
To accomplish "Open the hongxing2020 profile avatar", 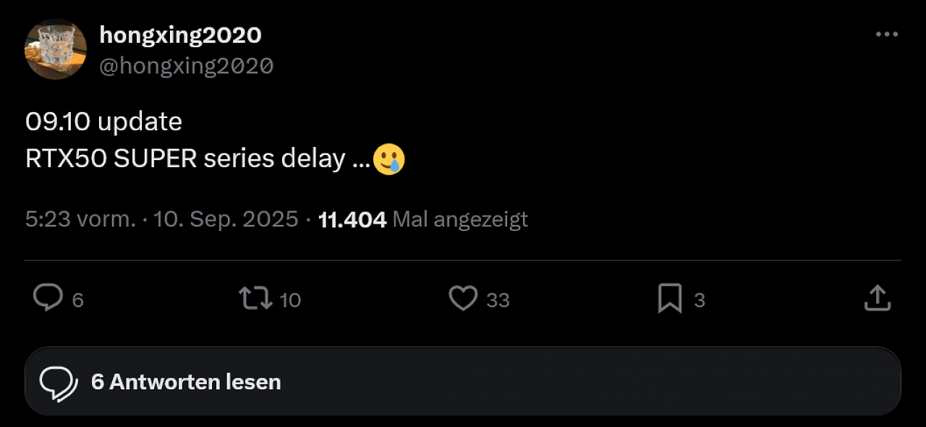I will coord(56,48).
